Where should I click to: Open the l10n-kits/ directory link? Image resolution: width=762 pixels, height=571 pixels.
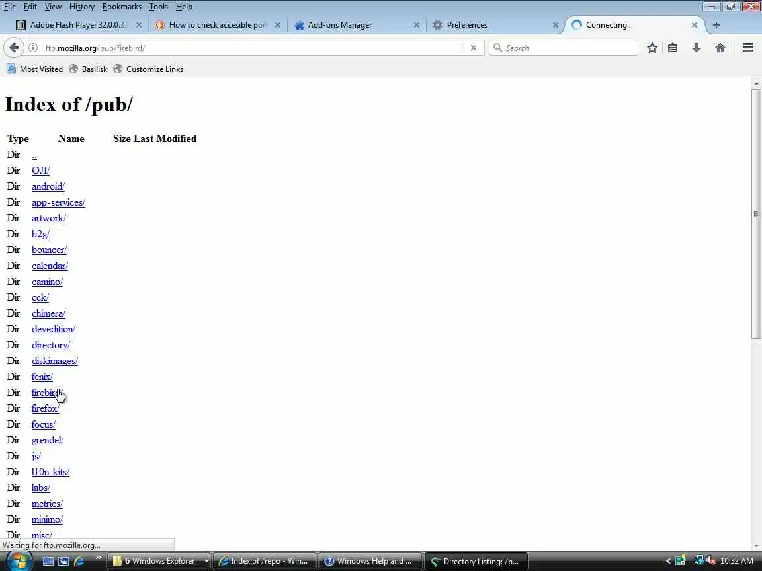50,472
